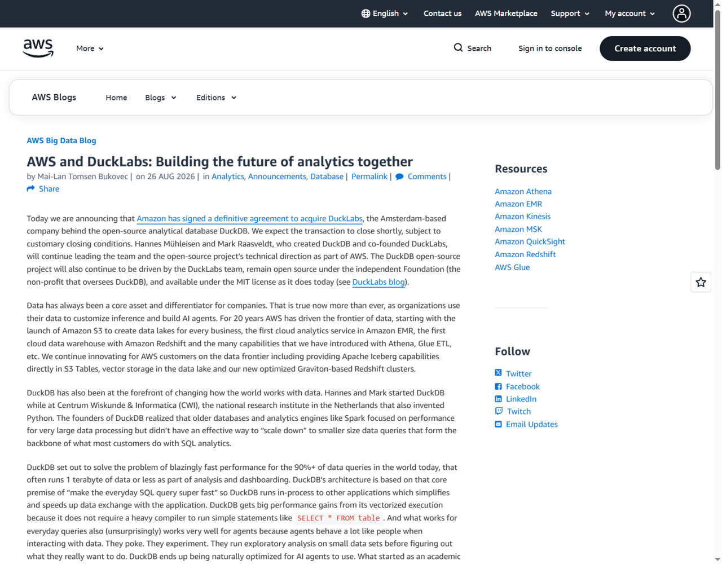Image resolution: width=722 pixels, height=564 pixels.
Task: Open the DuckLabs blog link
Action: tap(378, 282)
